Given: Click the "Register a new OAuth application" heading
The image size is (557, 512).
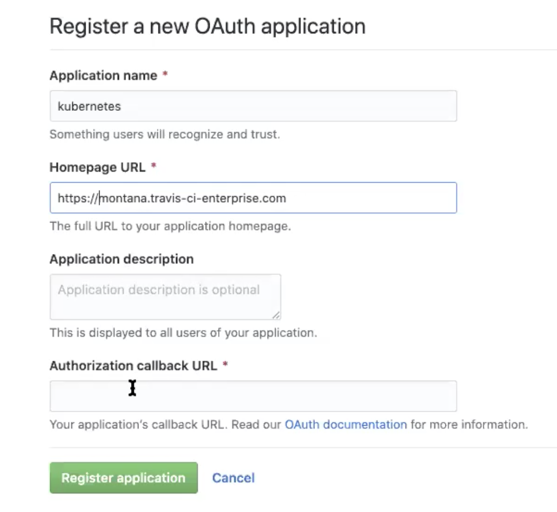Looking at the screenshot, I should coord(208,26).
